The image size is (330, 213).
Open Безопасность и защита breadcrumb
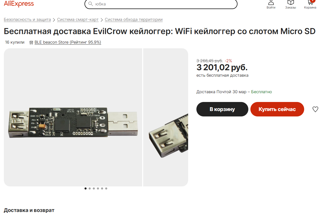click(27, 20)
